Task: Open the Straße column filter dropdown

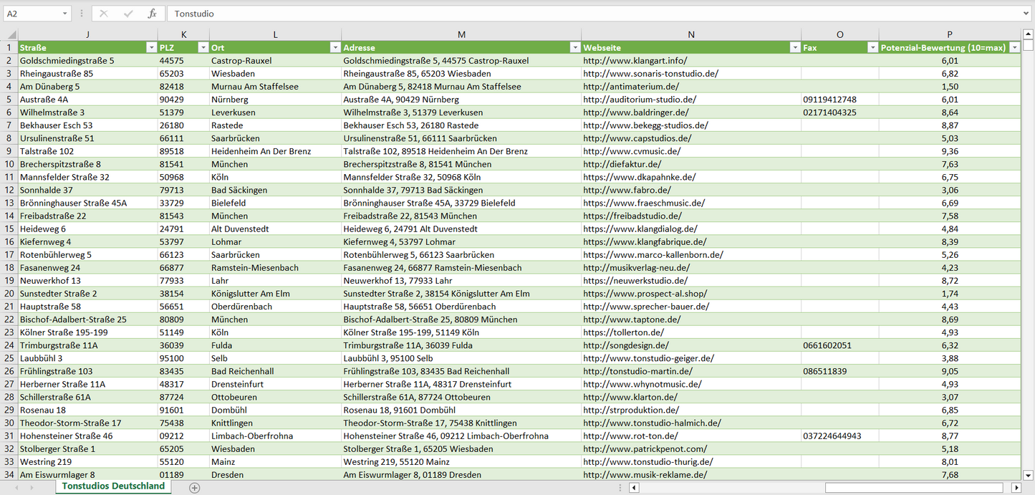Action: [x=150, y=48]
